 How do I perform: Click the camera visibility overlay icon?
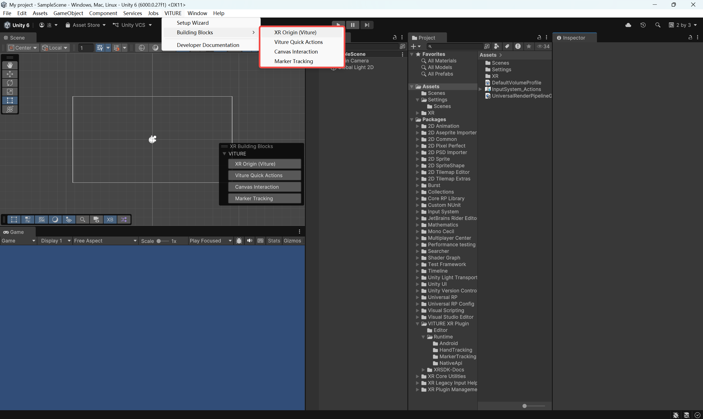point(96,220)
